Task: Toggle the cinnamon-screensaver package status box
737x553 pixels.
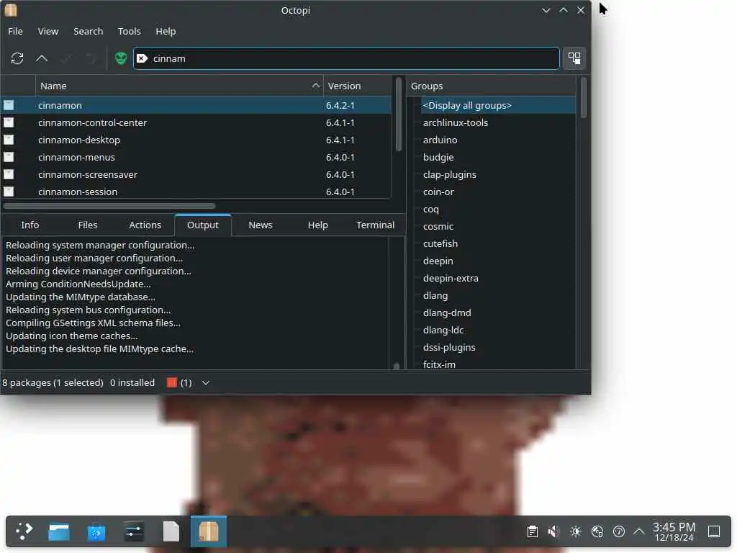Action: point(9,174)
